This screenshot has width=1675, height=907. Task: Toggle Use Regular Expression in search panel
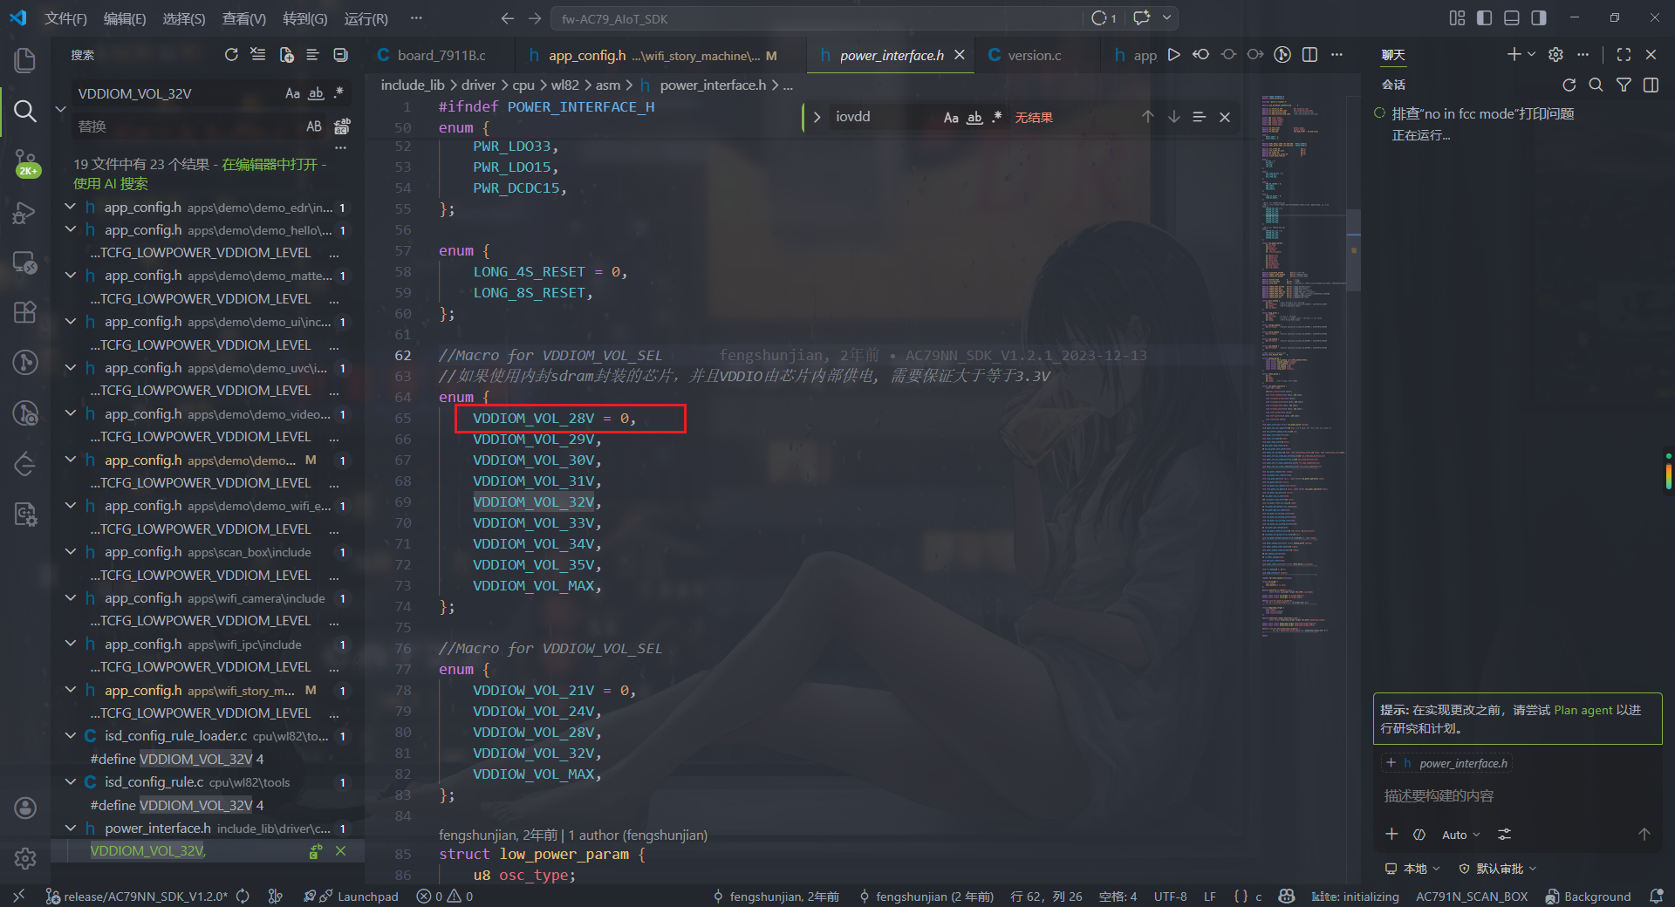[338, 93]
